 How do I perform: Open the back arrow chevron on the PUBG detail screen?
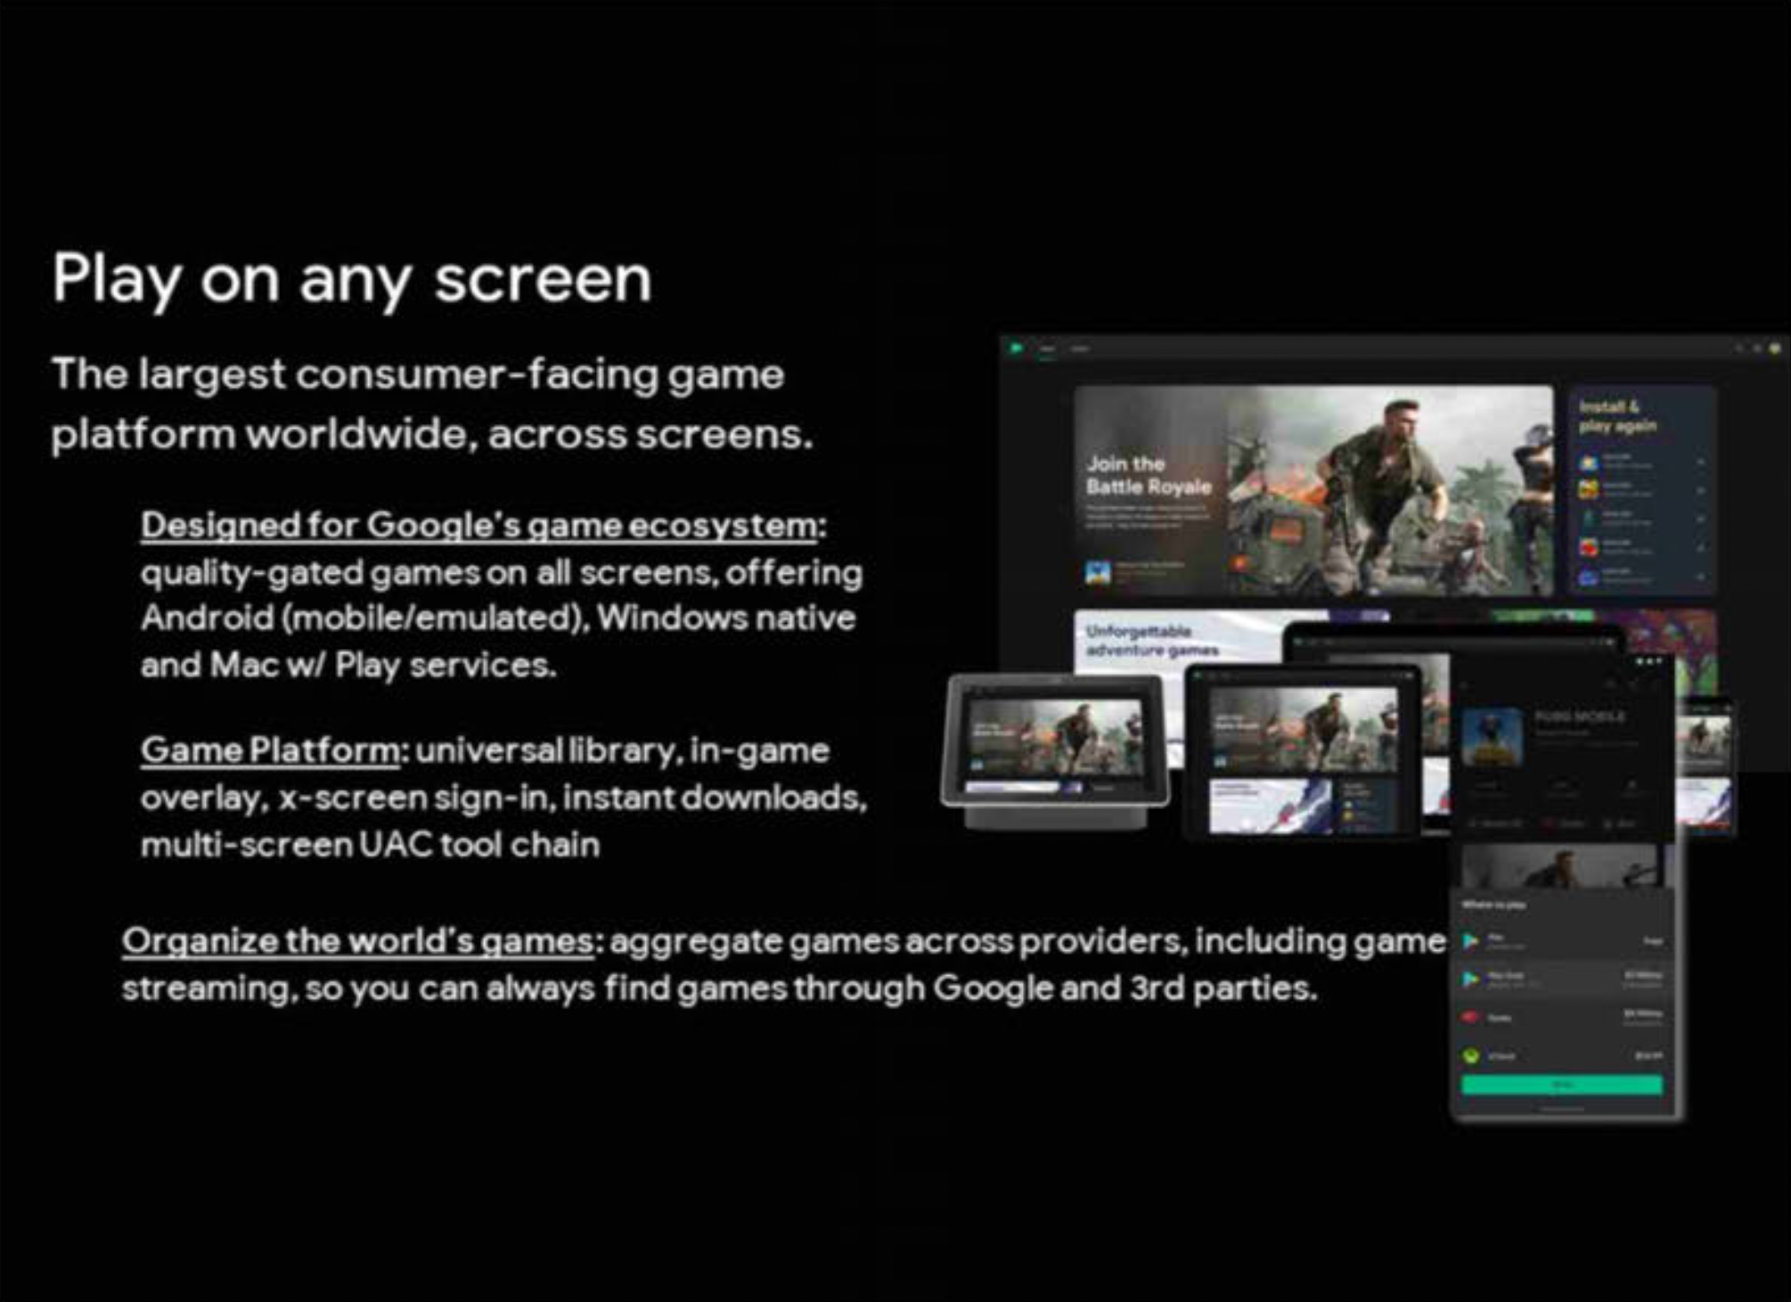click(x=1465, y=686)
